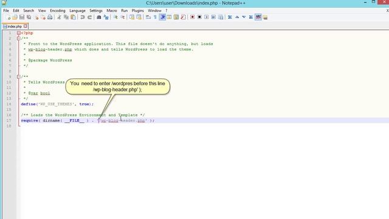The height and width of the screenshot is (219, 389).
Task: Click the Run macro multiple times icon
Action: (213, 17)
